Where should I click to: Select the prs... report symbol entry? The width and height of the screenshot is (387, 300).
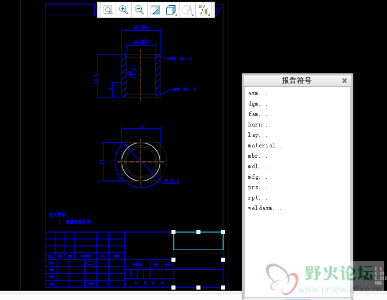[258, 187]
